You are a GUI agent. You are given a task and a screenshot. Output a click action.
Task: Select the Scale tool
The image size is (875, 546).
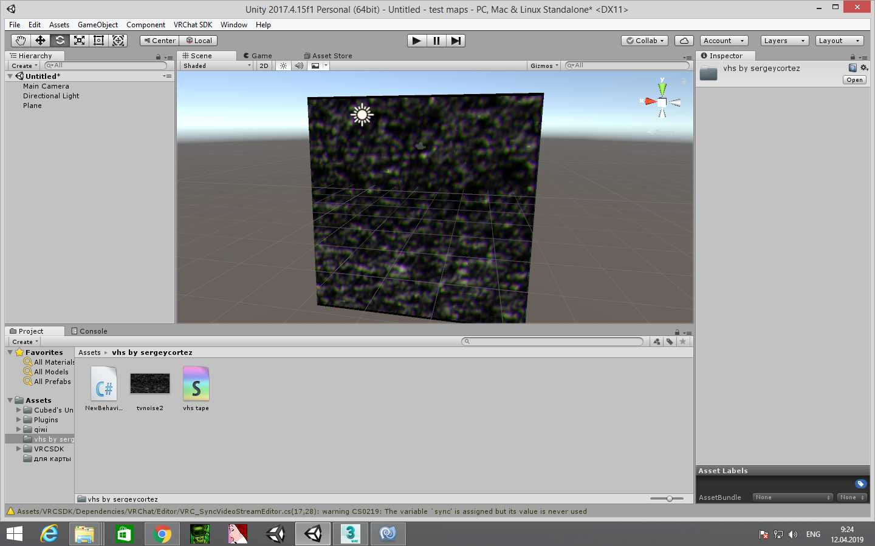pos(79,41)
